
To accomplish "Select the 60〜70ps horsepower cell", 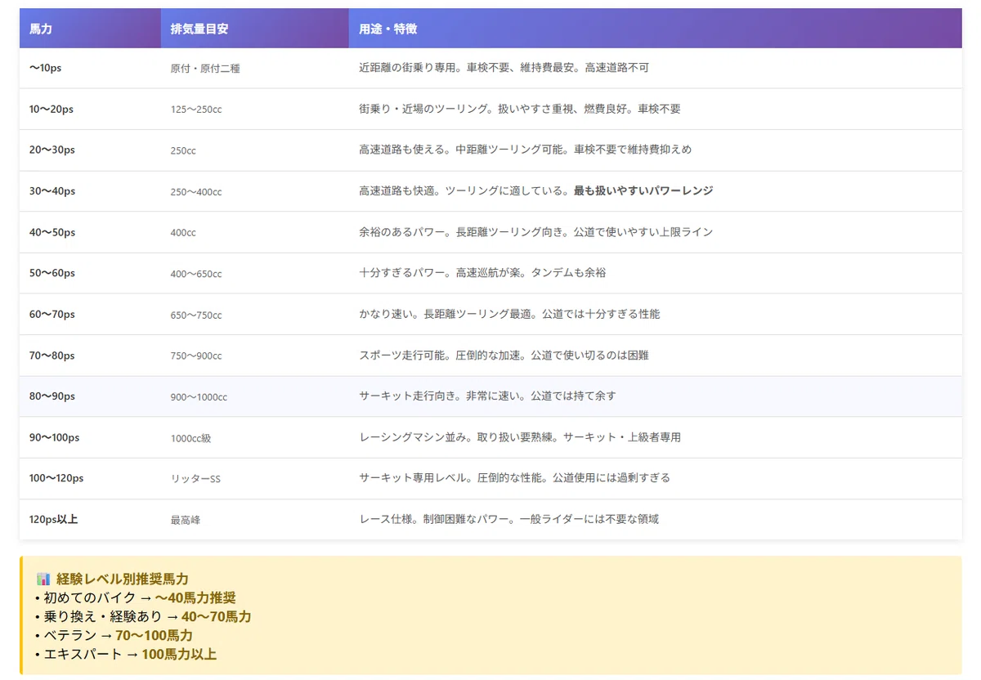I will tap(90, 315).
